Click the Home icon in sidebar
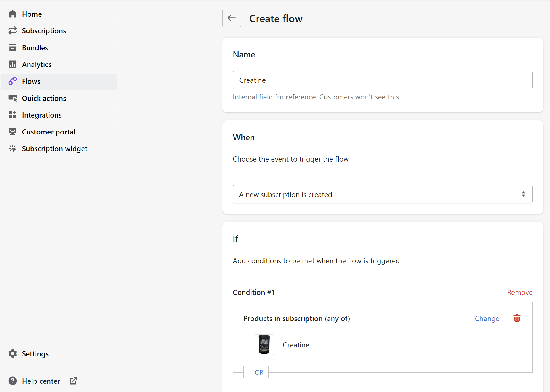550x392 pixels. [13, 14]
